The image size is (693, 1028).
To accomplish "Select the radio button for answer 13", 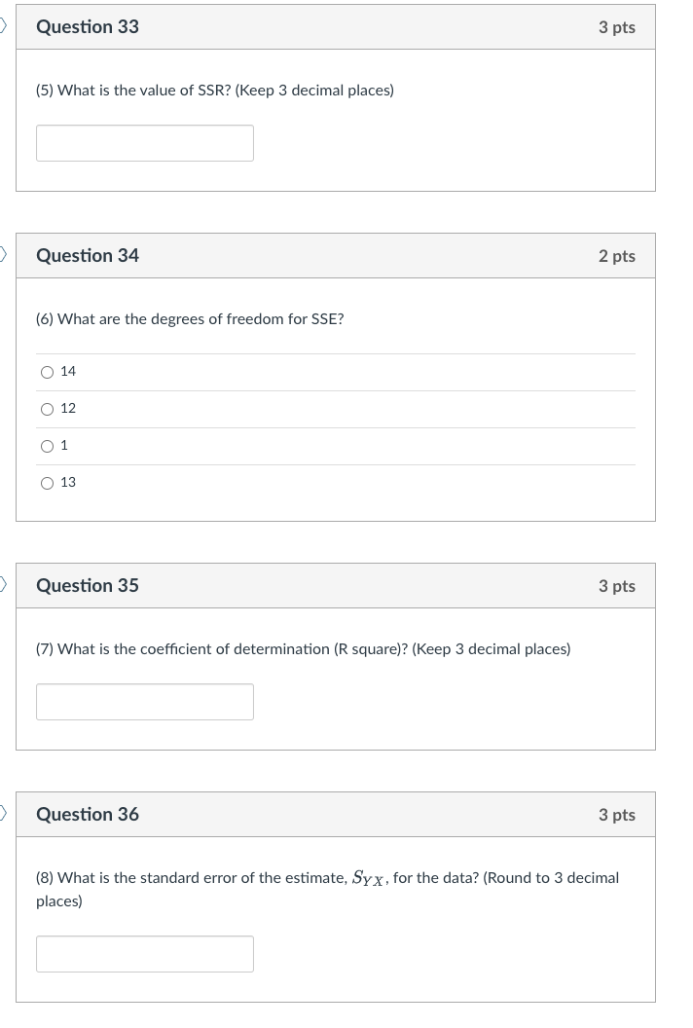I will (47, 483).
